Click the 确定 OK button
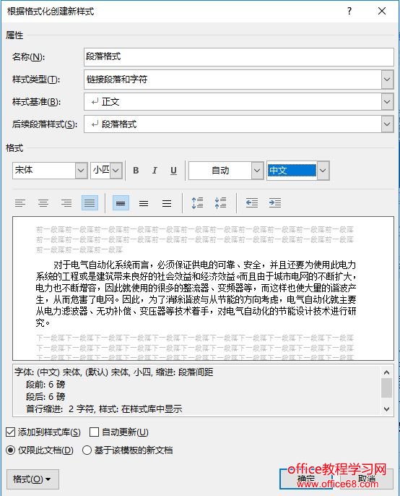 [306, 479]
